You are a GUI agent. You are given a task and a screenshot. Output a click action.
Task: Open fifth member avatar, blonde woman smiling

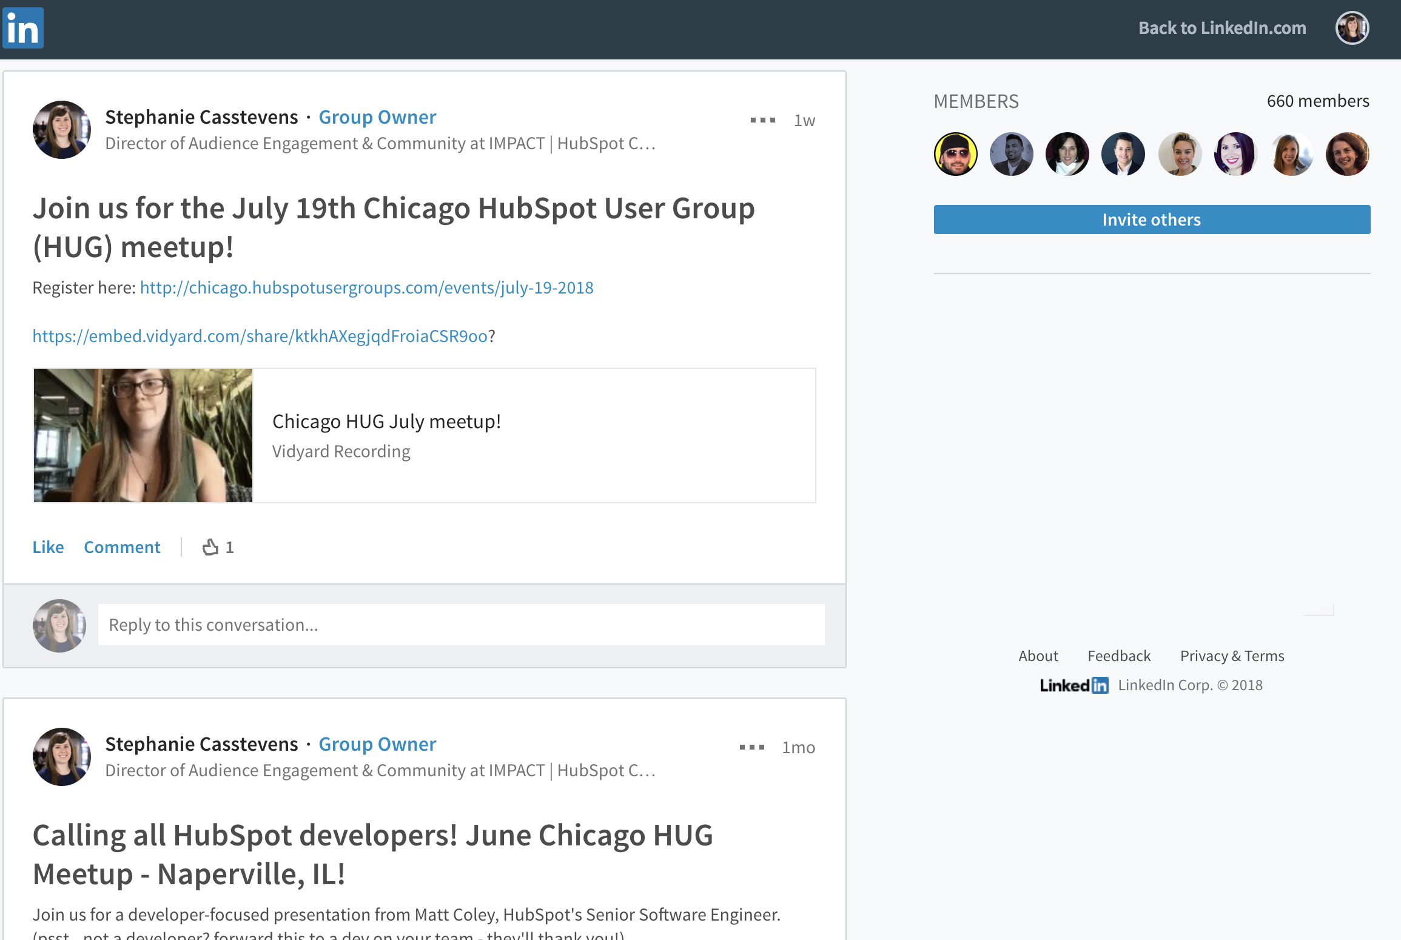click(1180, 154)
